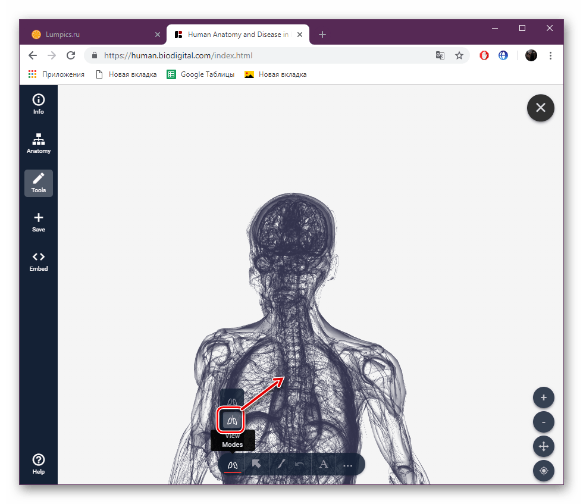Undo the last action

click(x=301, y=464)
